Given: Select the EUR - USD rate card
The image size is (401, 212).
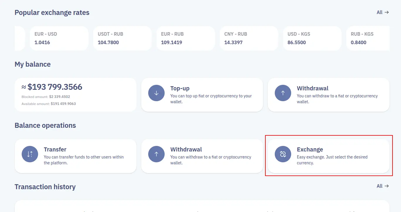Looking at the screenshot, I should (59, 38).
